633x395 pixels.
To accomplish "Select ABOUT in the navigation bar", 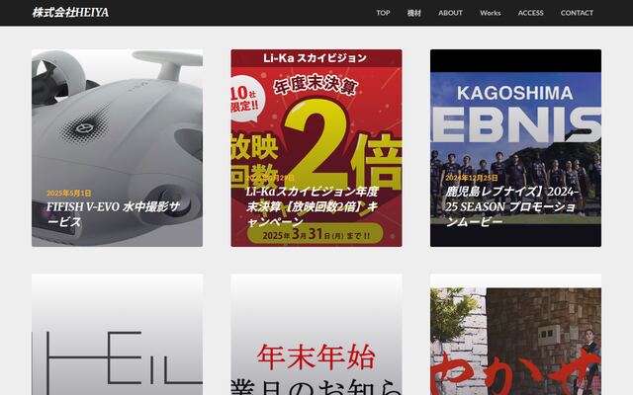I will pyautogui.click(x=450, y=13).
